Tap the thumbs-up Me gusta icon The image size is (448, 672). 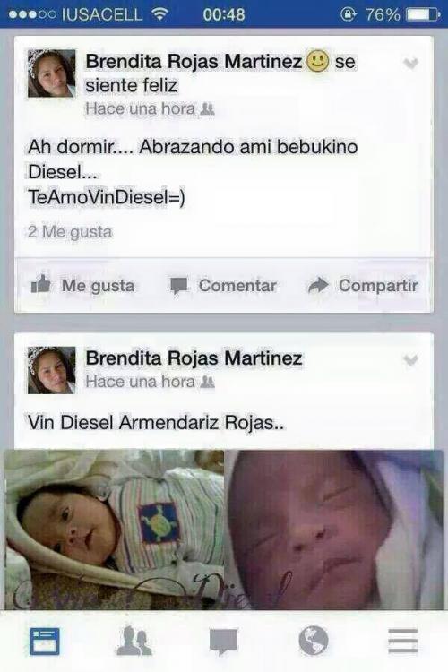coord(41,284)
